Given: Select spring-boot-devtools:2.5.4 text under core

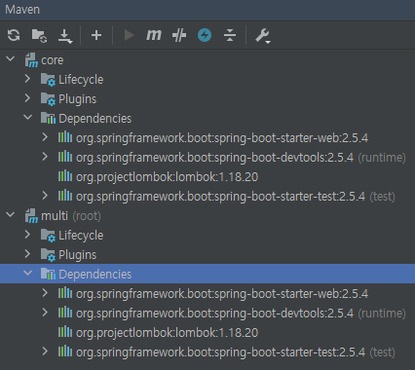Looking at the screenshot, I should [x=214, y=158].
